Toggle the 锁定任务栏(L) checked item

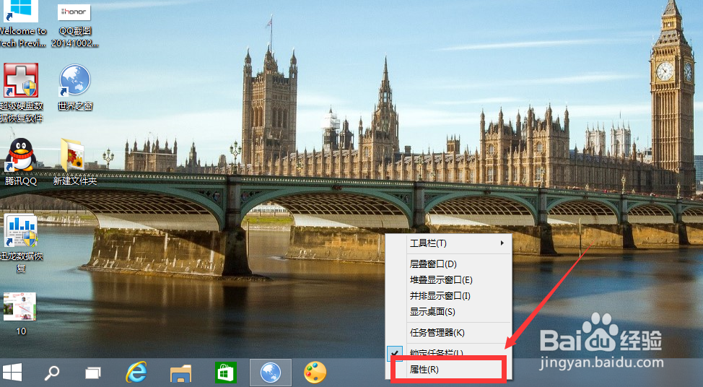point(448,352)
